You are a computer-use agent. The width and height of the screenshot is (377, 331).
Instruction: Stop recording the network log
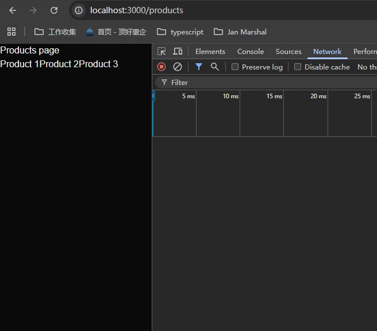161,67
